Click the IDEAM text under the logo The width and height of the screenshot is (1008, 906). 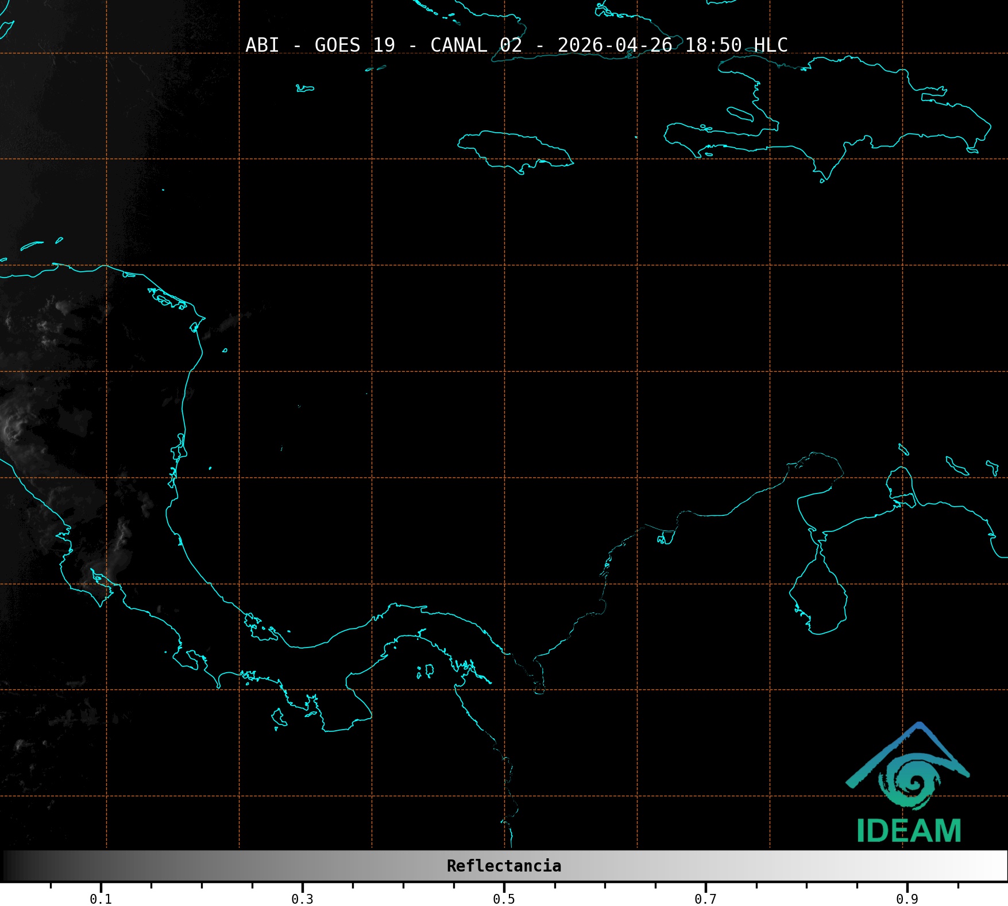(x=909, y=831)
